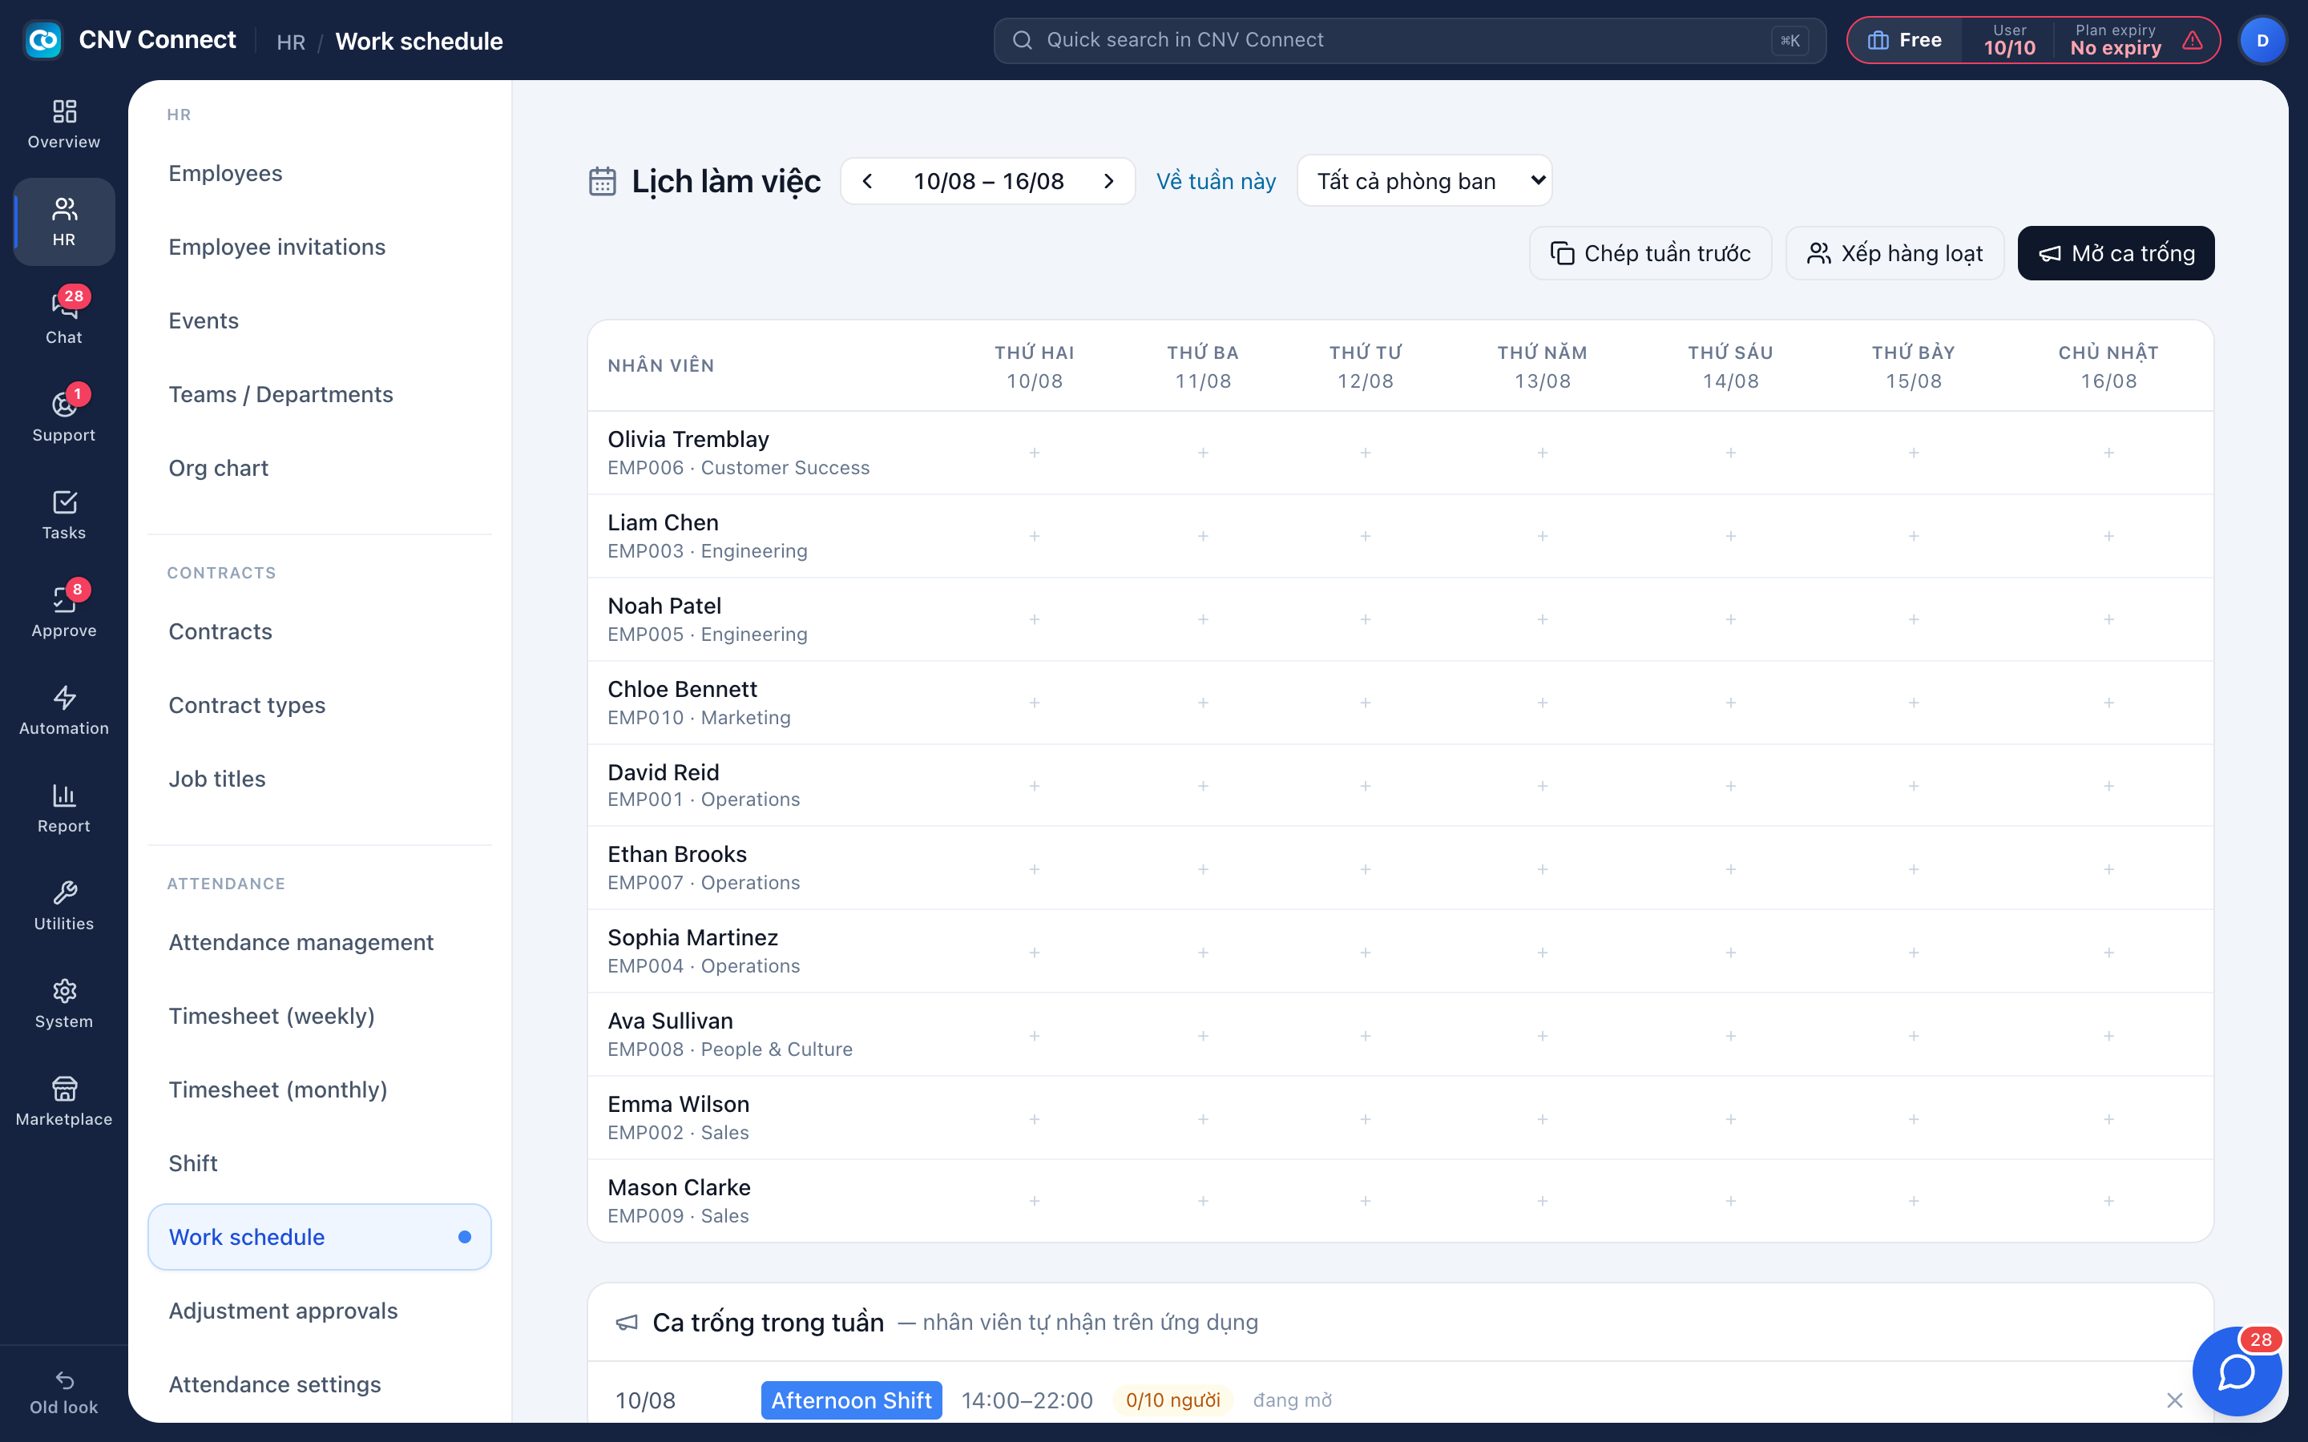2308x1442 pixels.
Task: Add shift for David Reid on Thứ Sáu 14/08
Action: pos(1731,786)
